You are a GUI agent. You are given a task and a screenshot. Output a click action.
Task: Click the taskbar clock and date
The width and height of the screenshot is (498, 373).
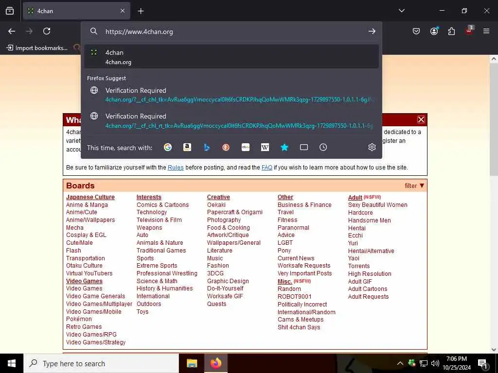point(457,363)
